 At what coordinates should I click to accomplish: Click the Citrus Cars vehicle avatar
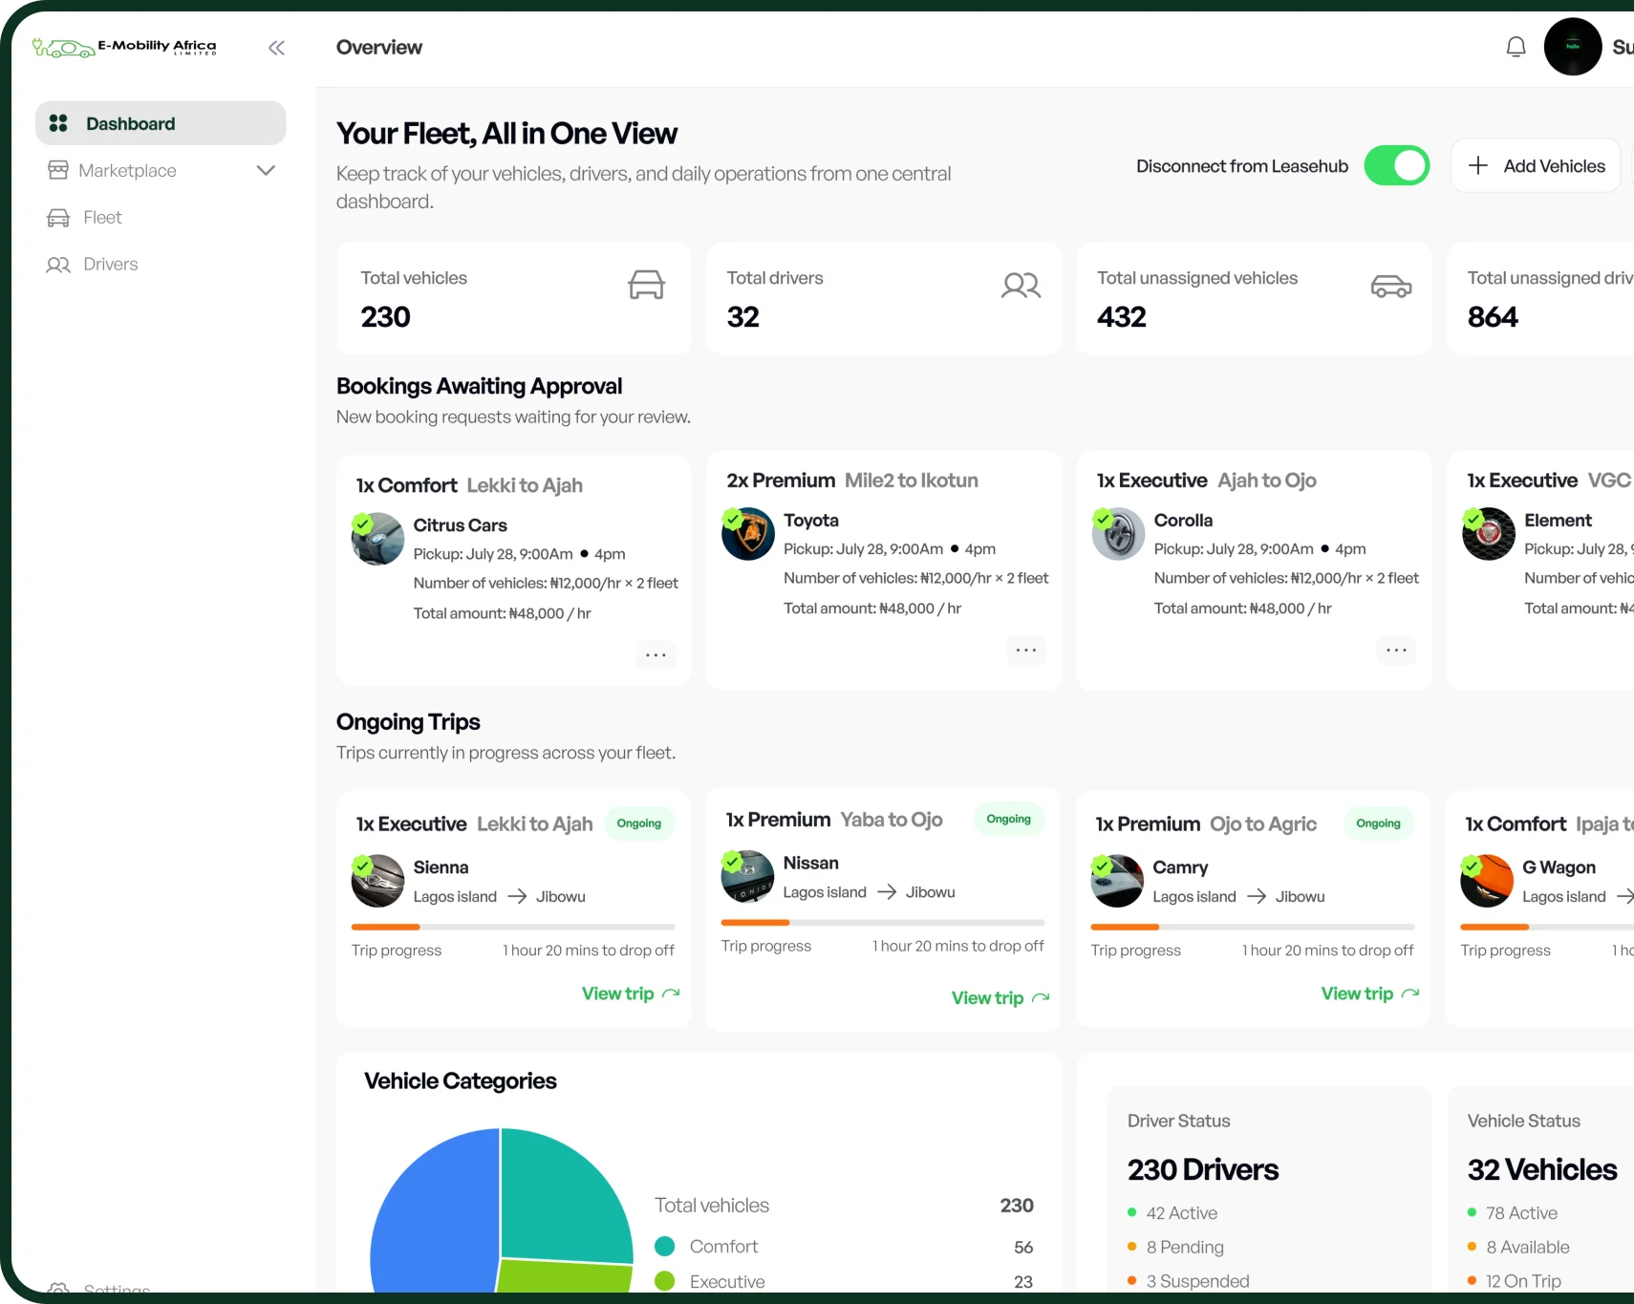pyautogui.click(x=377, y=539)
